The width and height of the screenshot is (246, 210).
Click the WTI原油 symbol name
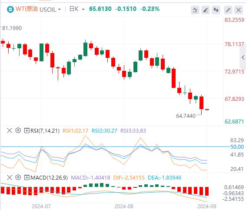pyautogui.click(x=27, y=9)
